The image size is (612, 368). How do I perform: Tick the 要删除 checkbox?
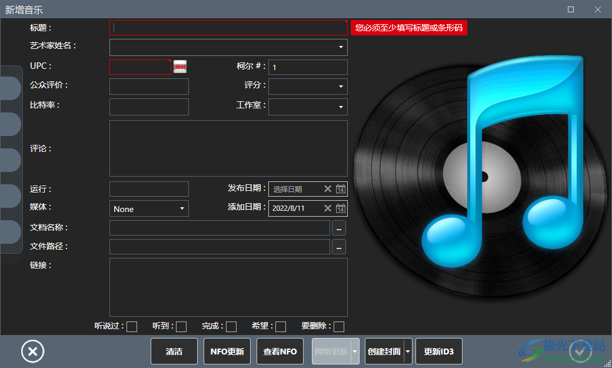340,326
